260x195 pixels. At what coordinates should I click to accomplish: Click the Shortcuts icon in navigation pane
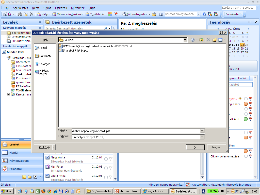pos(35,177)
